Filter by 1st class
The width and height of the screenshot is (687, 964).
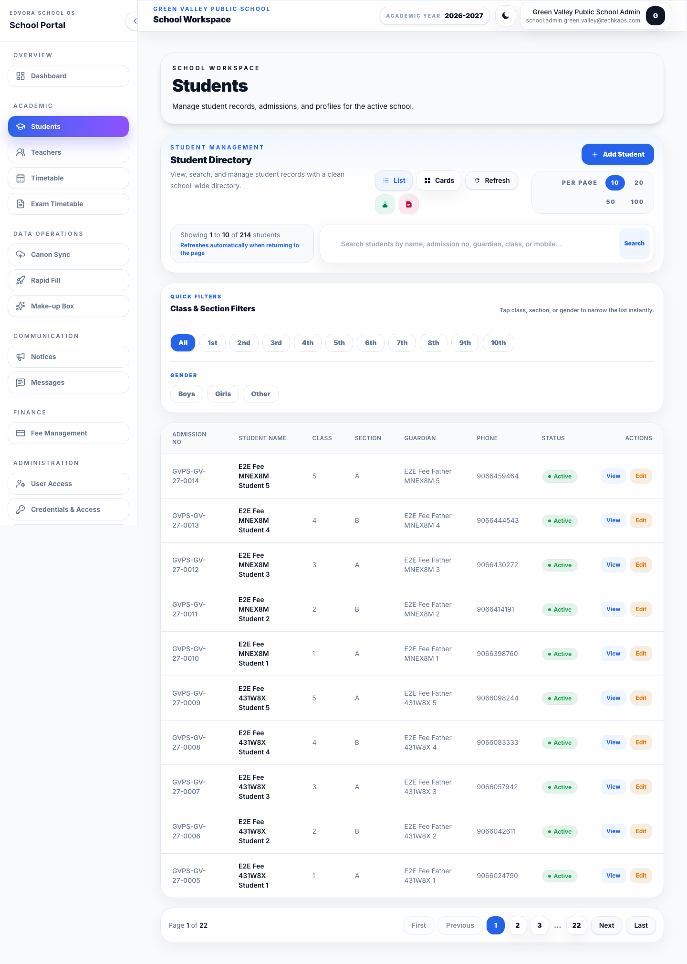213,343
